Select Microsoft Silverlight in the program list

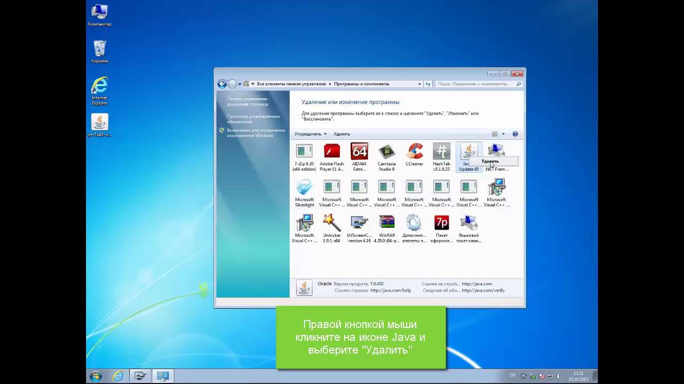pos(304,193)
